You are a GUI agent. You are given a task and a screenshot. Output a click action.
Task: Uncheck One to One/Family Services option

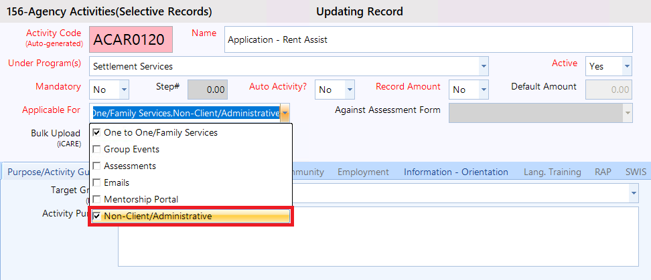(97, 132)
